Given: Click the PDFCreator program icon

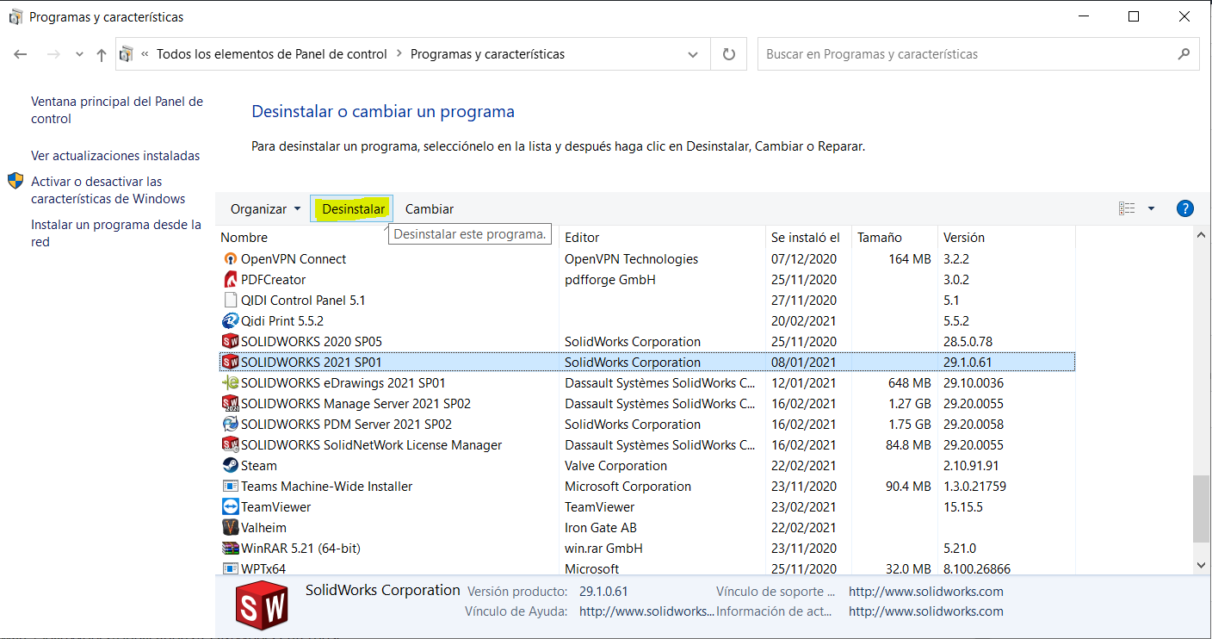Looking at the screenshot, I should point(230,280).
